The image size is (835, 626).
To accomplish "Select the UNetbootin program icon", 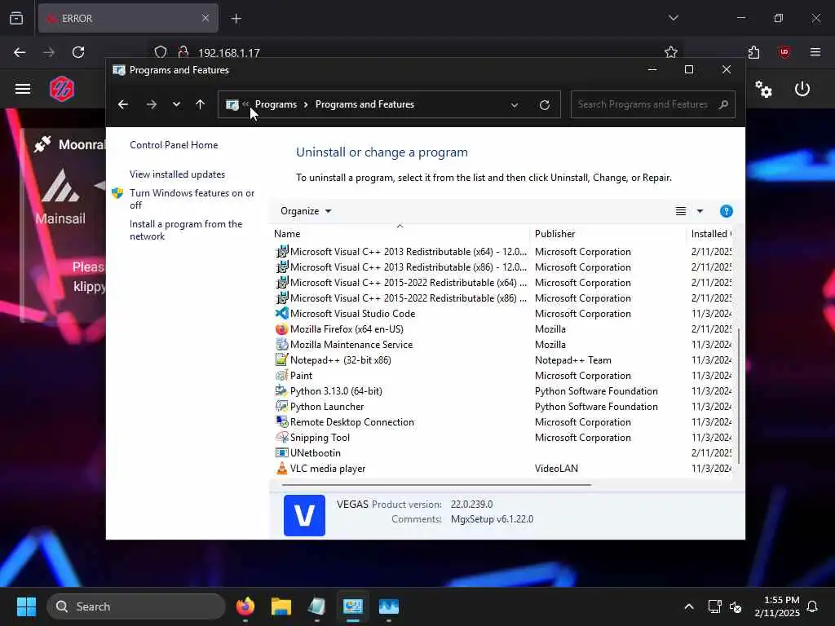I will point(281,453).
